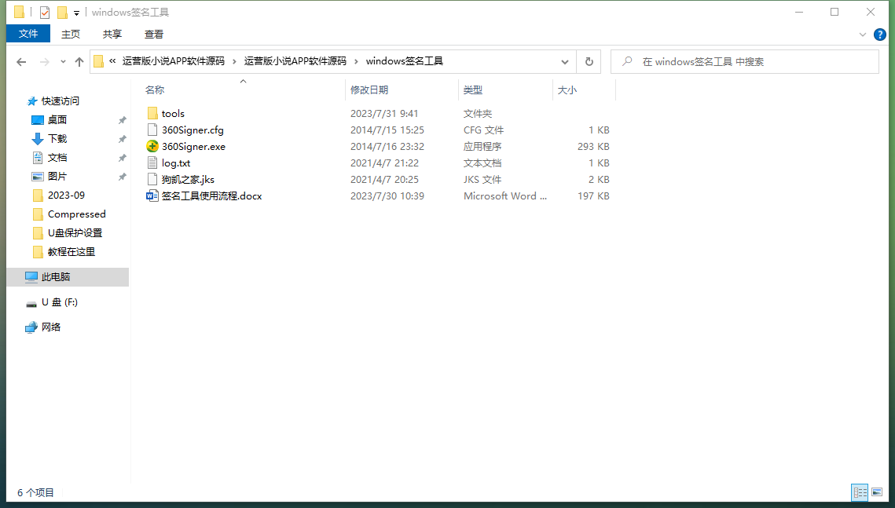
Task: Click the Properties icon in quick access toolbar
Action: [x=45, y=13]
